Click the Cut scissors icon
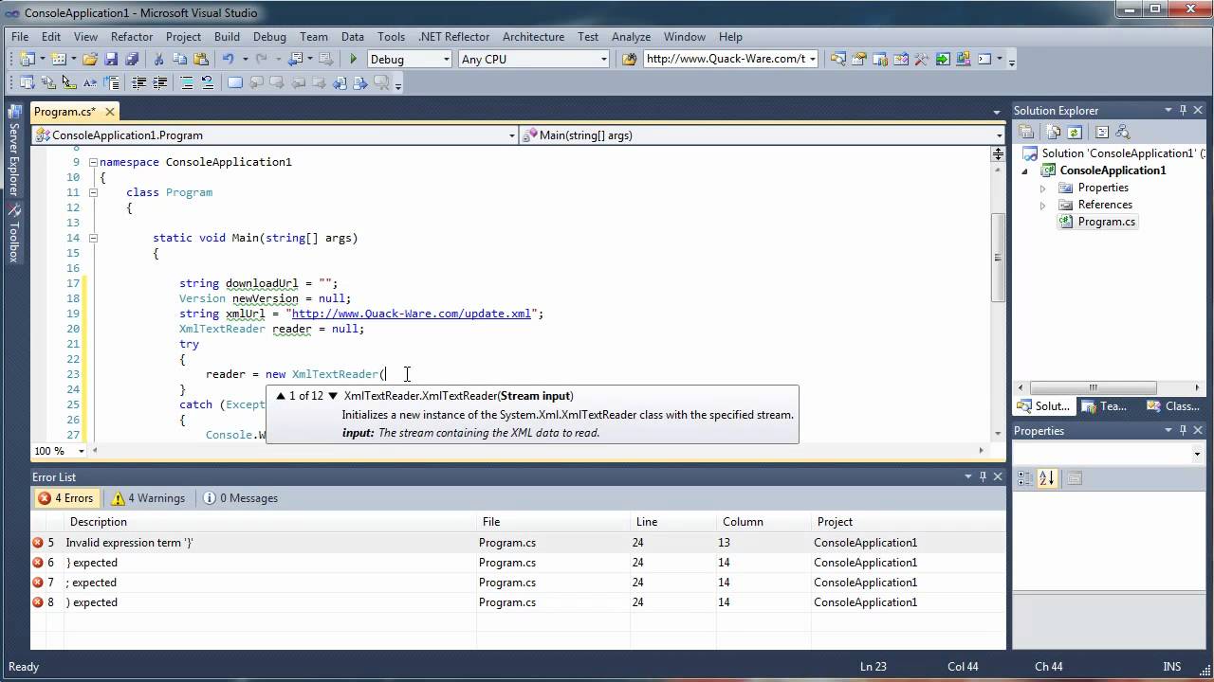The image size is (1214, 682). coord(158,59)
